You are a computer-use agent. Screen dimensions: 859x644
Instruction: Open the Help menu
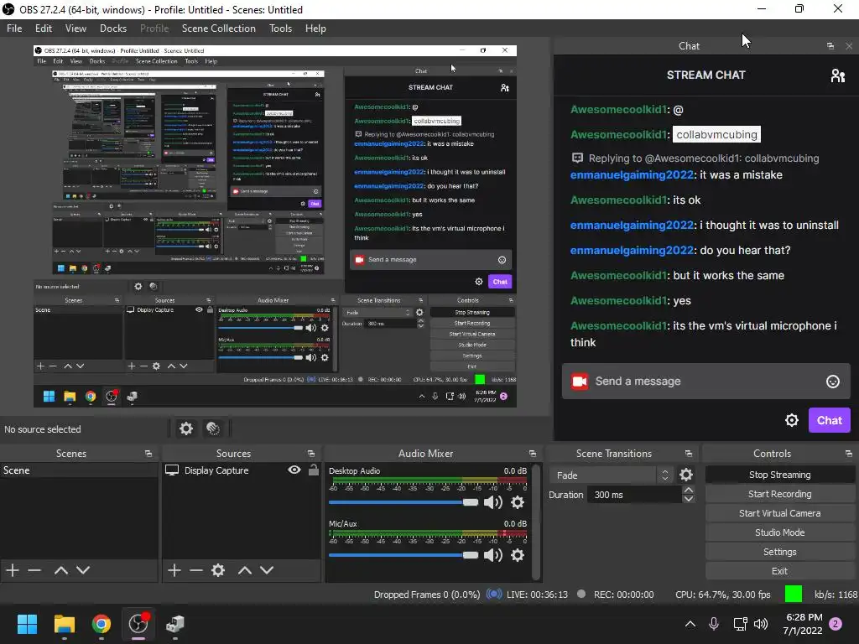tap(315, 29)
